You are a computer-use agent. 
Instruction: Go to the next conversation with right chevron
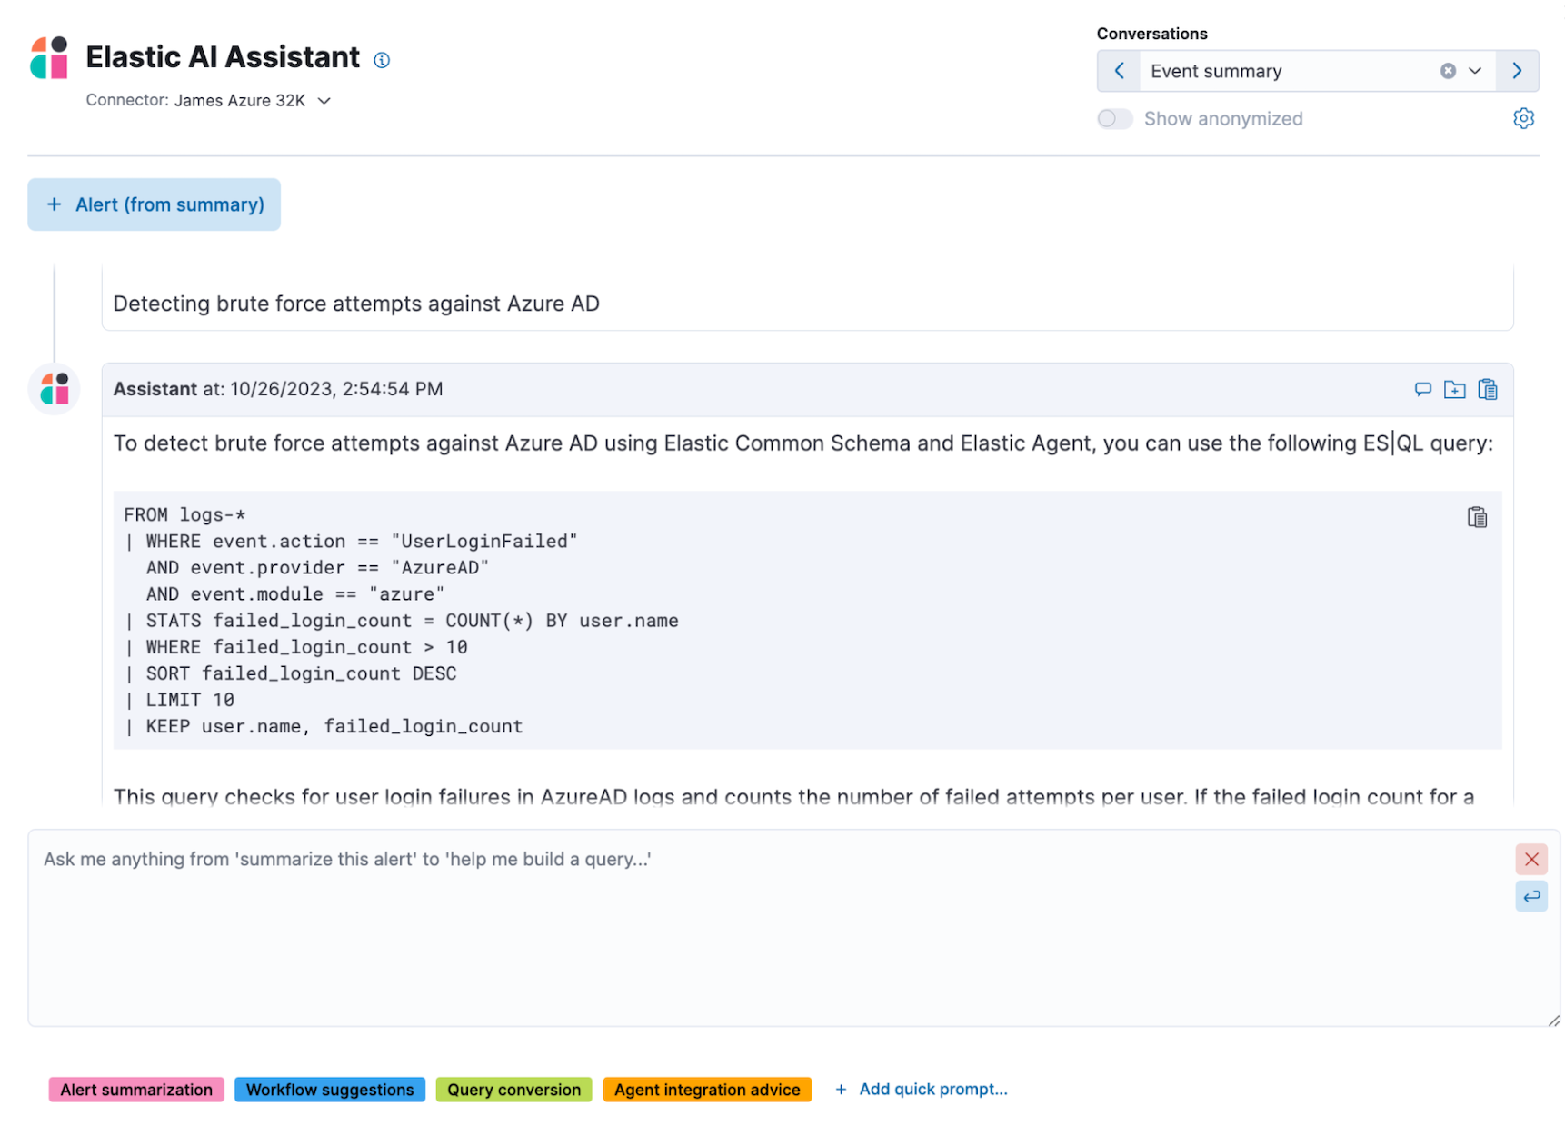click(x=1517, y=71)
